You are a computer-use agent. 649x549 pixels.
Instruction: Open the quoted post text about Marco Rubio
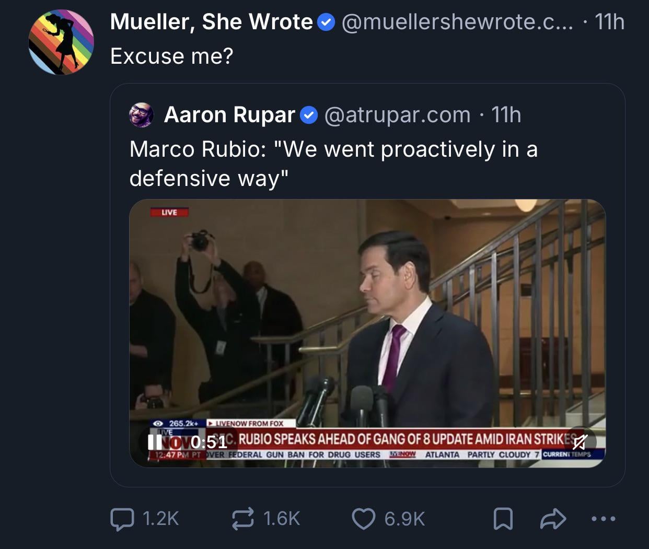(x=333, y=163)
